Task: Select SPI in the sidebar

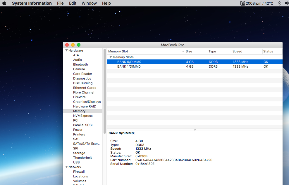Action: [x=75, y=148]
